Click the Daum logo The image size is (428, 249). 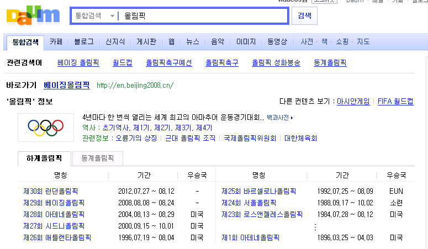(33, 15)
